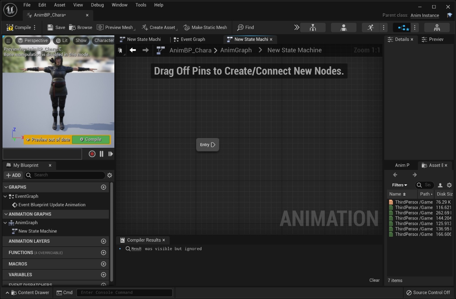Click the Make Static Mesh icon
Screen dimensions: 456x299
tap(187, 27)
